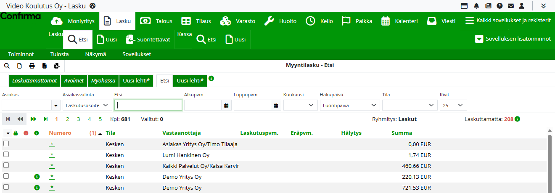Open notifications bell icon
Image resolution: width=555 pixels, height=193 pixels.
[x=476, y=6]
